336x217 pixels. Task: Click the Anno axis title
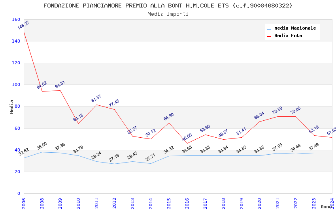pyautogui.click(x=326, y=207)
